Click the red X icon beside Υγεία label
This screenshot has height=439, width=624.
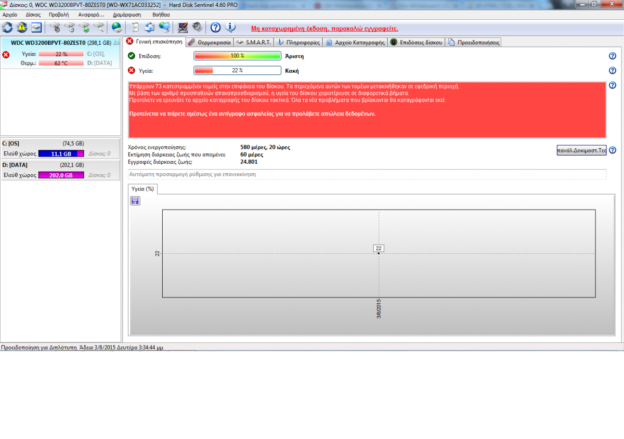point(131,70)
